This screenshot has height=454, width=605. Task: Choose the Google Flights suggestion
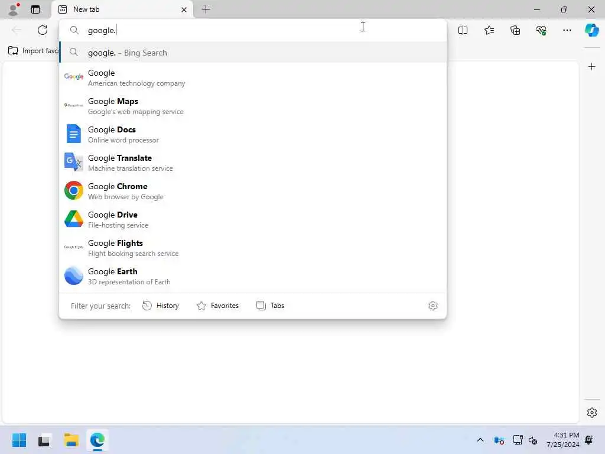pos(253,248)
